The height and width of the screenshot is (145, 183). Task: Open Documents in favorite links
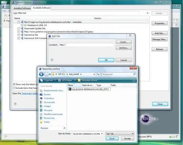pos(47,102)
